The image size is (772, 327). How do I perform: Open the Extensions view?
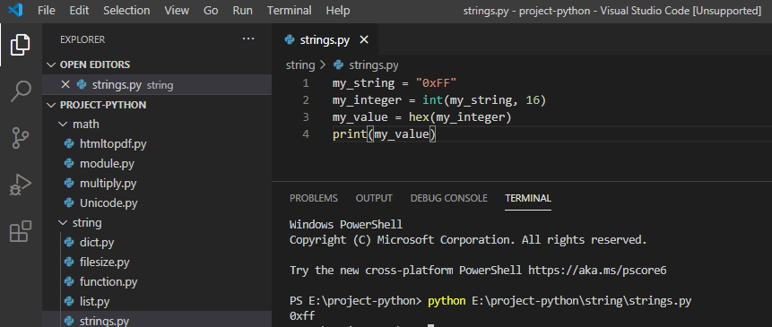(21, 231)
